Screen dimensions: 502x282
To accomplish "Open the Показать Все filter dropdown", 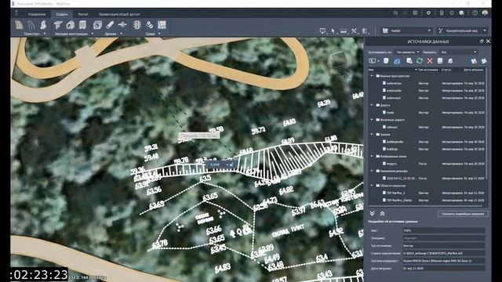I will (458, 52).
